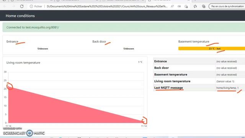This screenshot has height=138, width=245.
Task: Click '(no value received)' in the Entrance row
Action: [227, 61]
